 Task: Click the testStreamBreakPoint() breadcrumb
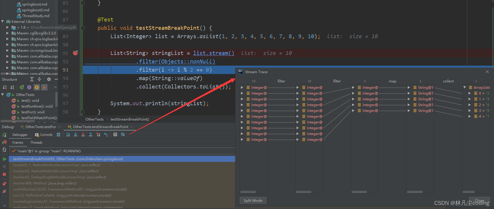(130, 119)
